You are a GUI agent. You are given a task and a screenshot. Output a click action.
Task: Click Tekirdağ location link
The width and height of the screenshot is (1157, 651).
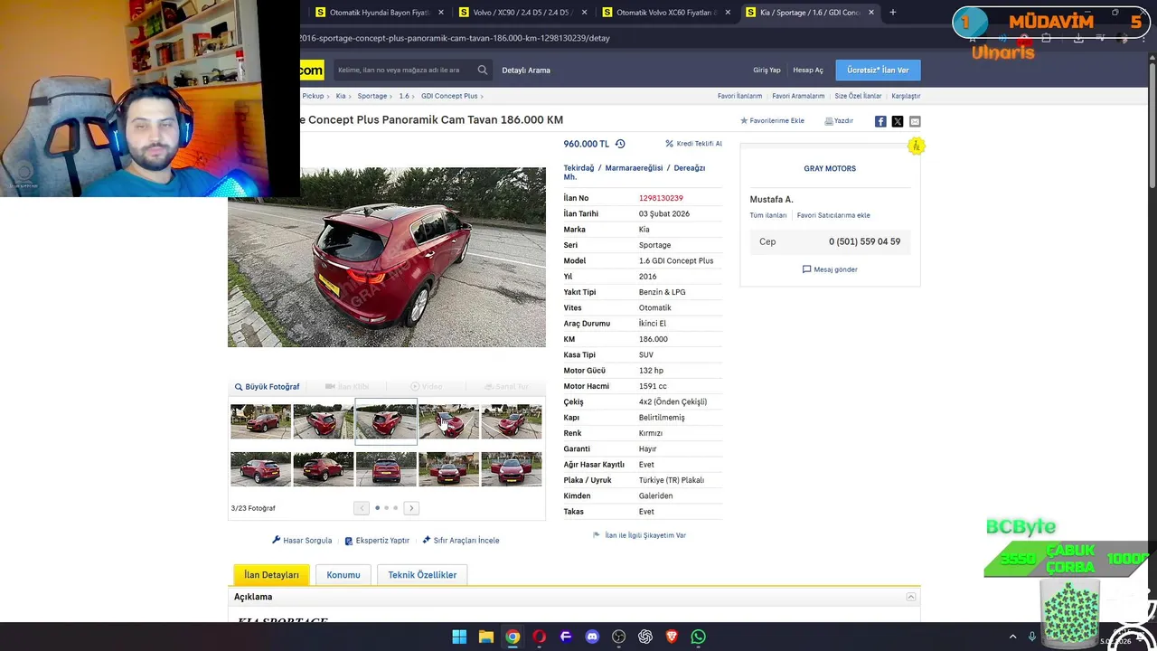[578, 168]
